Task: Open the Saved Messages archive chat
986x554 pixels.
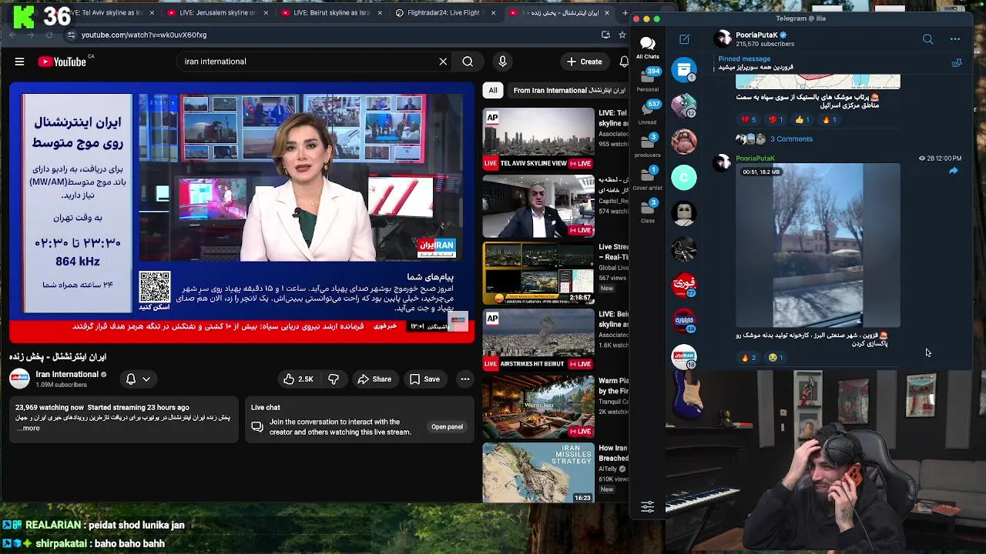Action: click(x=684, y=70)
